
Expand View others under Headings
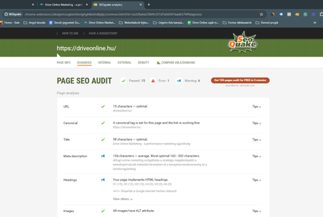point(123,199)
